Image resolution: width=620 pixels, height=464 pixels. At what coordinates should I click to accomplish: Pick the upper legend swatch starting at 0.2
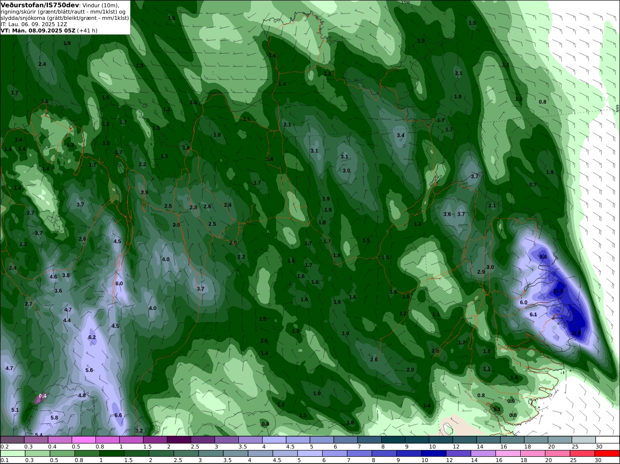(x=12, y=440)
